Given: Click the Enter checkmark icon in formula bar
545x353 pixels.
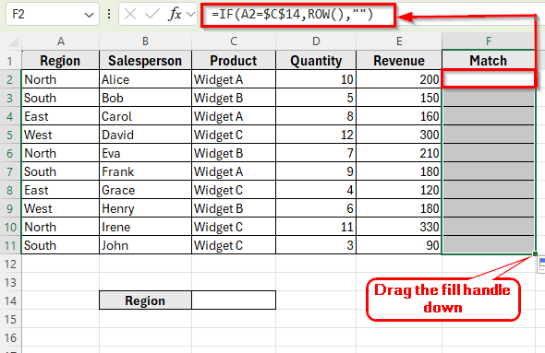Looking at the screenshot, I should (151, 14).
